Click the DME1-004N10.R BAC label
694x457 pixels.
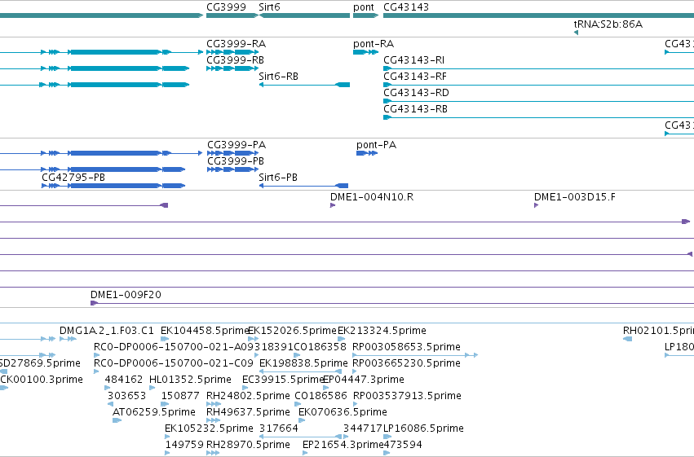tap(372, 197)
